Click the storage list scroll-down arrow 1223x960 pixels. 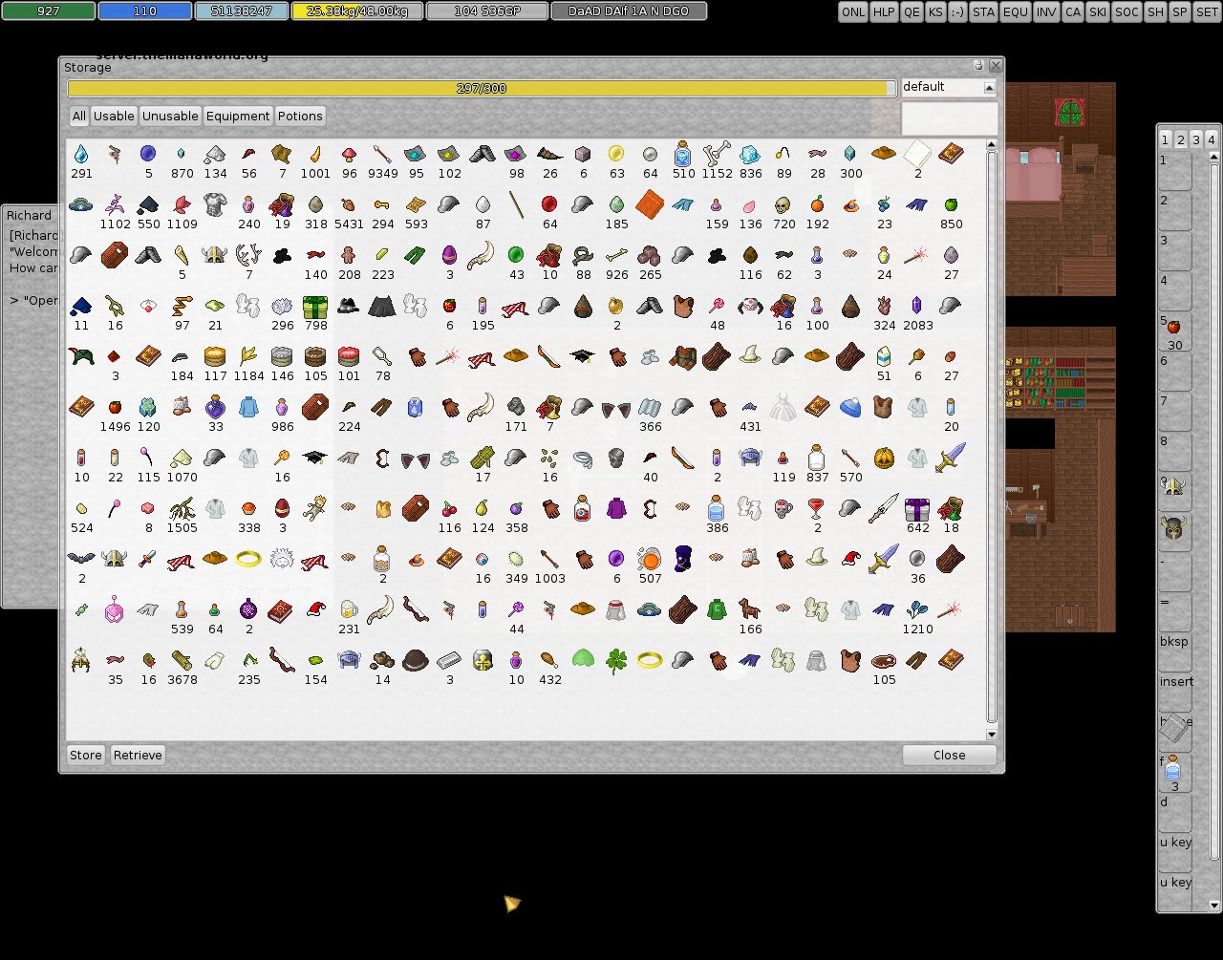click(x=992, y=734)
